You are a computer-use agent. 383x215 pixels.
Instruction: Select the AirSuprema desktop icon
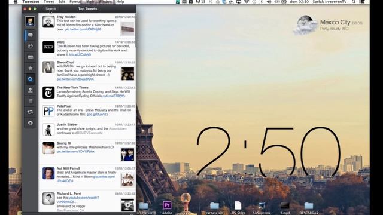tap(262, 205)
